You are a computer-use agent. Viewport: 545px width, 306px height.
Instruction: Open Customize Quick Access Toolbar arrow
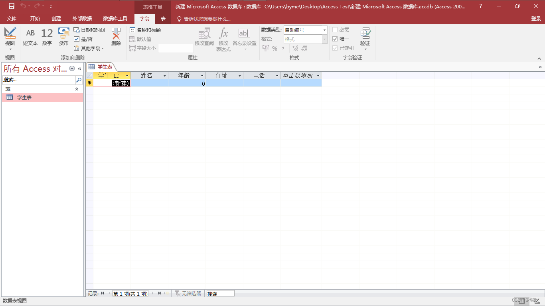51,6
